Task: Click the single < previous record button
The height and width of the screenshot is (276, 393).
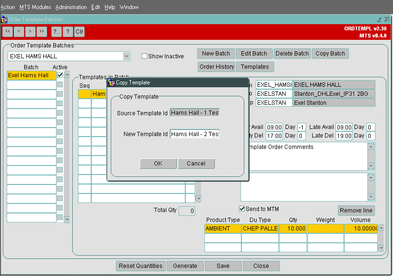Action: (x=19, y=32)
